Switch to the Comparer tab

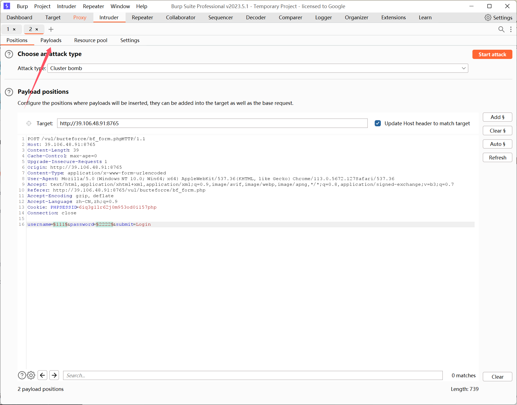tap(291, 18)
